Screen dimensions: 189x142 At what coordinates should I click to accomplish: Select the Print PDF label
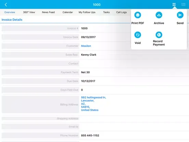coord(138,23)
